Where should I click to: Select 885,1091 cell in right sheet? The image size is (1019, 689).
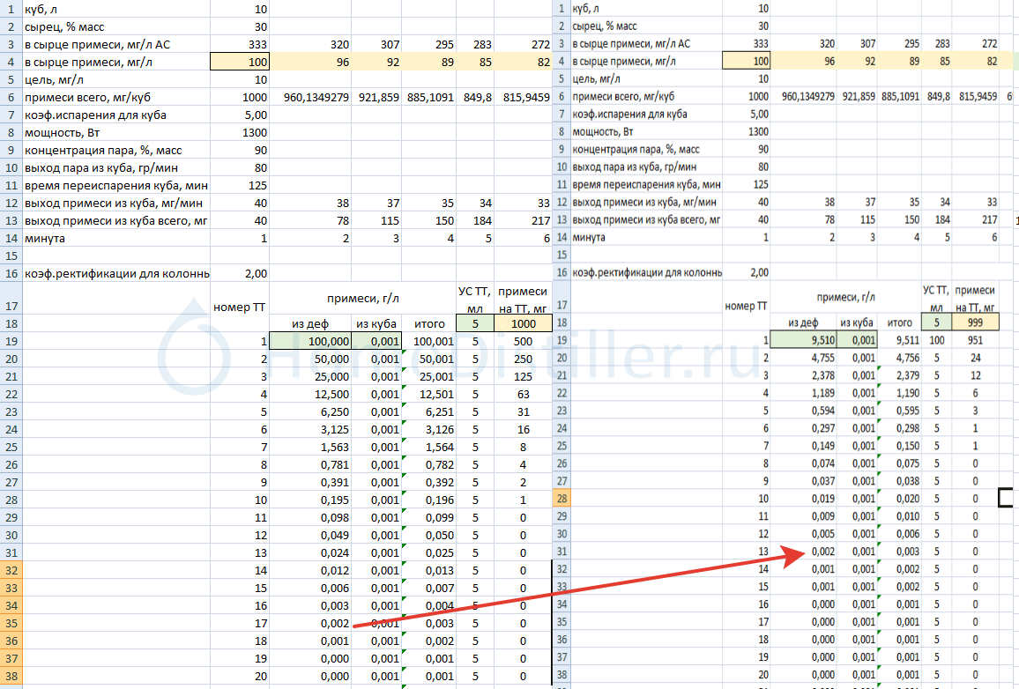[x=900, y=96]
